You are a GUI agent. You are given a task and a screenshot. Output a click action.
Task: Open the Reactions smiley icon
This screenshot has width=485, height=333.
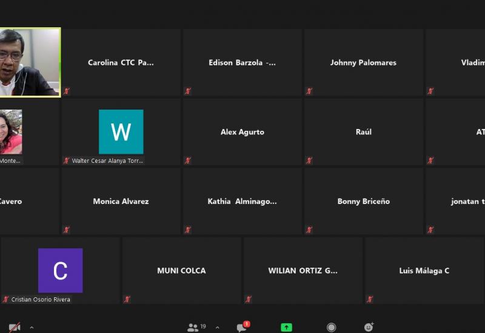[x=369, y=328]
